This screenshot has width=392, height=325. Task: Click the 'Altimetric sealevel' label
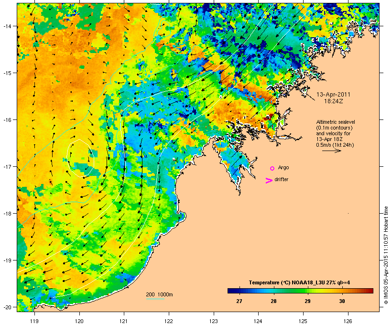point(336,122)
